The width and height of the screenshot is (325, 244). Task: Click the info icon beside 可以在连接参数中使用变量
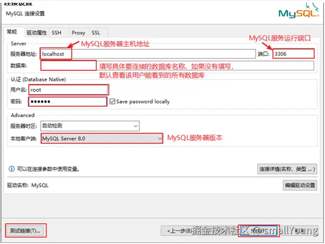point(11,169)
